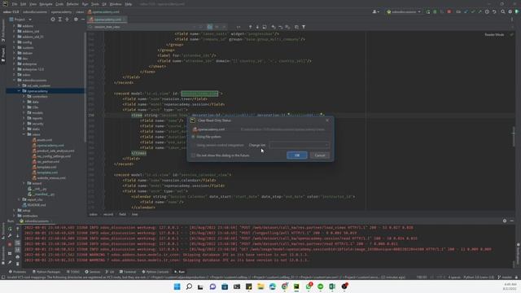Click the taskbar search magnifier
This screenshot has width=521, height=293.
pos(189,286)
